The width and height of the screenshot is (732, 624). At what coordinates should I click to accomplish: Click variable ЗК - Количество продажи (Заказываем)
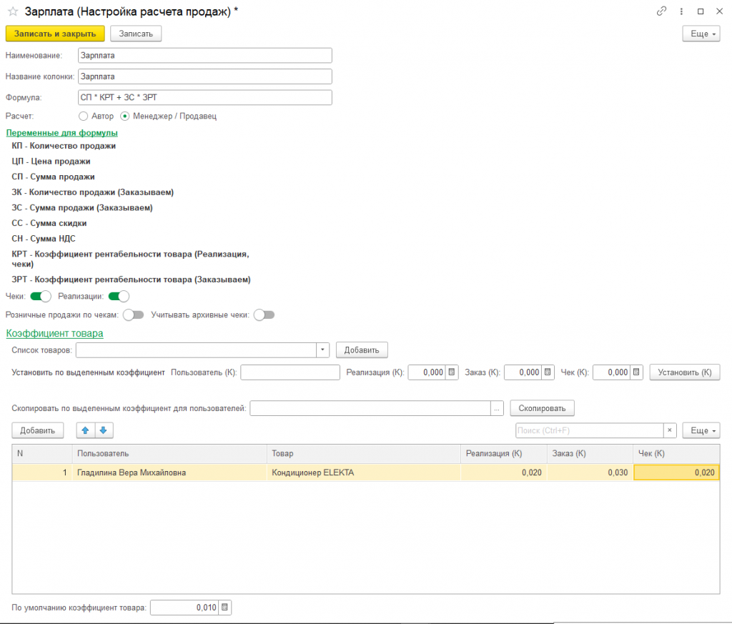pos(92,192)
